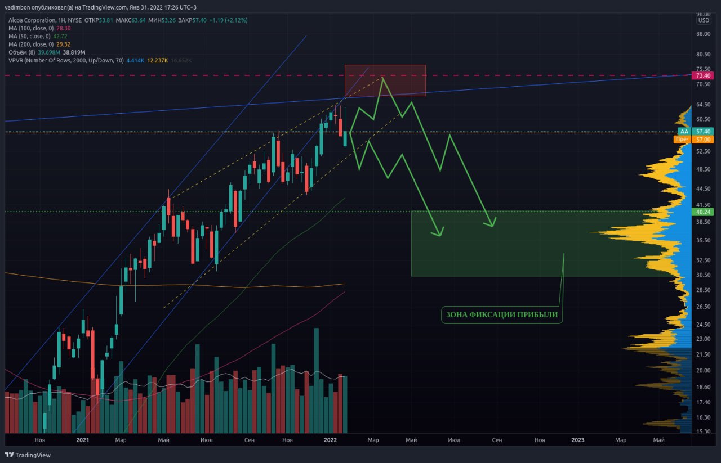Click the MA 50 value 42.72
721x463 pixels.
(x=60, y=36)
